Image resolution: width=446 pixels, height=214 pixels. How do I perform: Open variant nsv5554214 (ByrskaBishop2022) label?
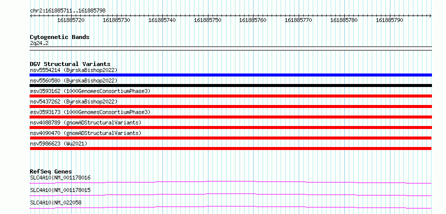74,70
